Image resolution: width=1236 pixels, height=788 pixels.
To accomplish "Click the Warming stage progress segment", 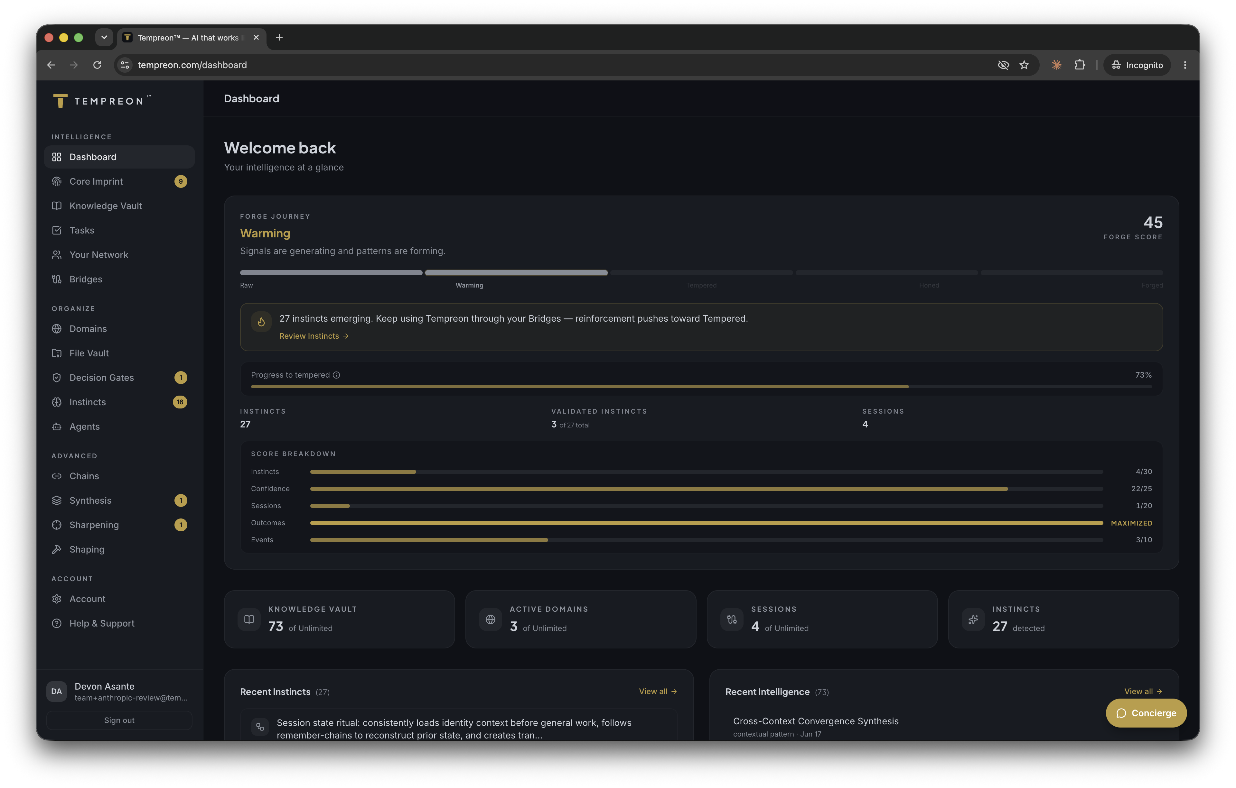I will coord(516,273).
